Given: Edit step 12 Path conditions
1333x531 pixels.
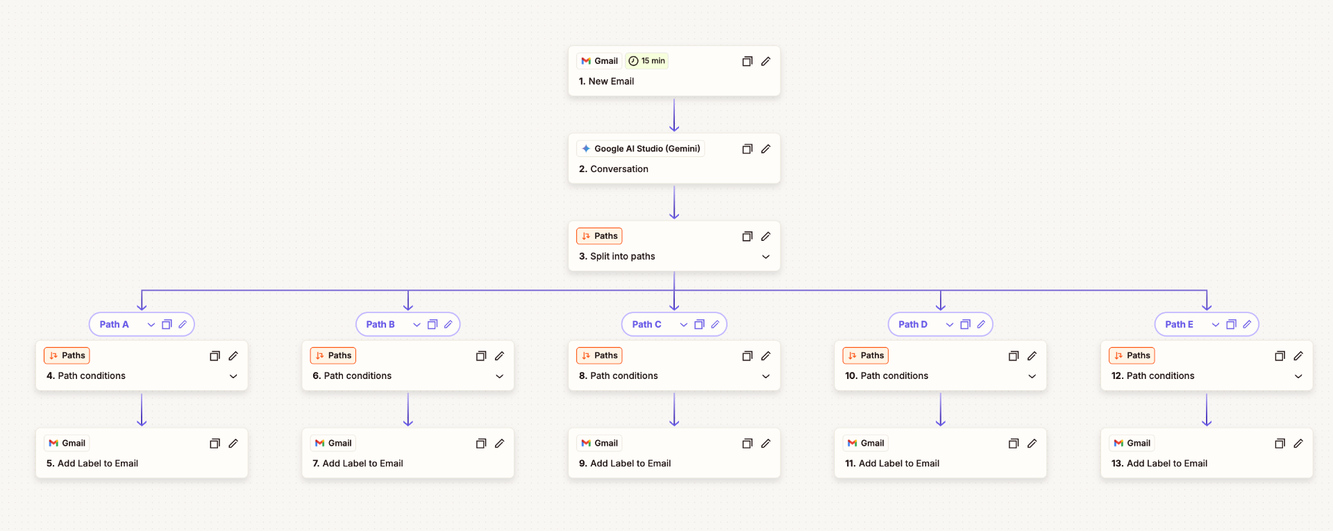Looking at the screenshot, I should [1298, 355].
